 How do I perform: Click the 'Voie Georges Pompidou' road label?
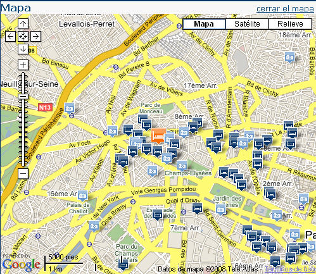tap(163, 190)
